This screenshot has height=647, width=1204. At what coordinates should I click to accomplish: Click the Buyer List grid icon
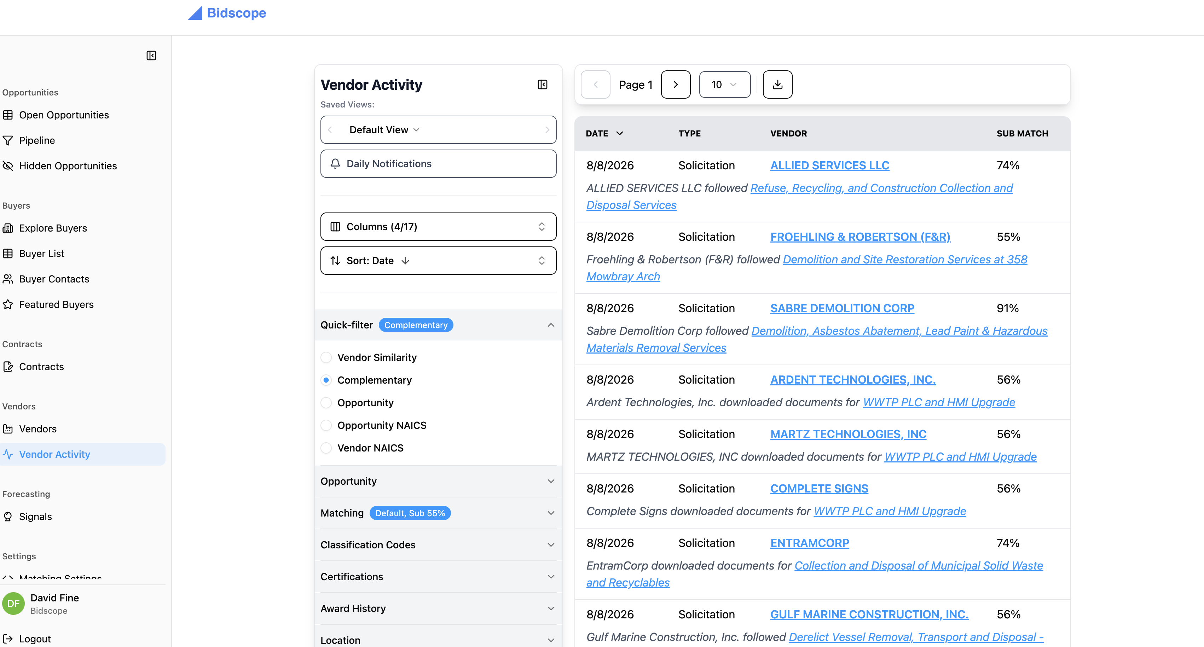(x=8, y=253)
